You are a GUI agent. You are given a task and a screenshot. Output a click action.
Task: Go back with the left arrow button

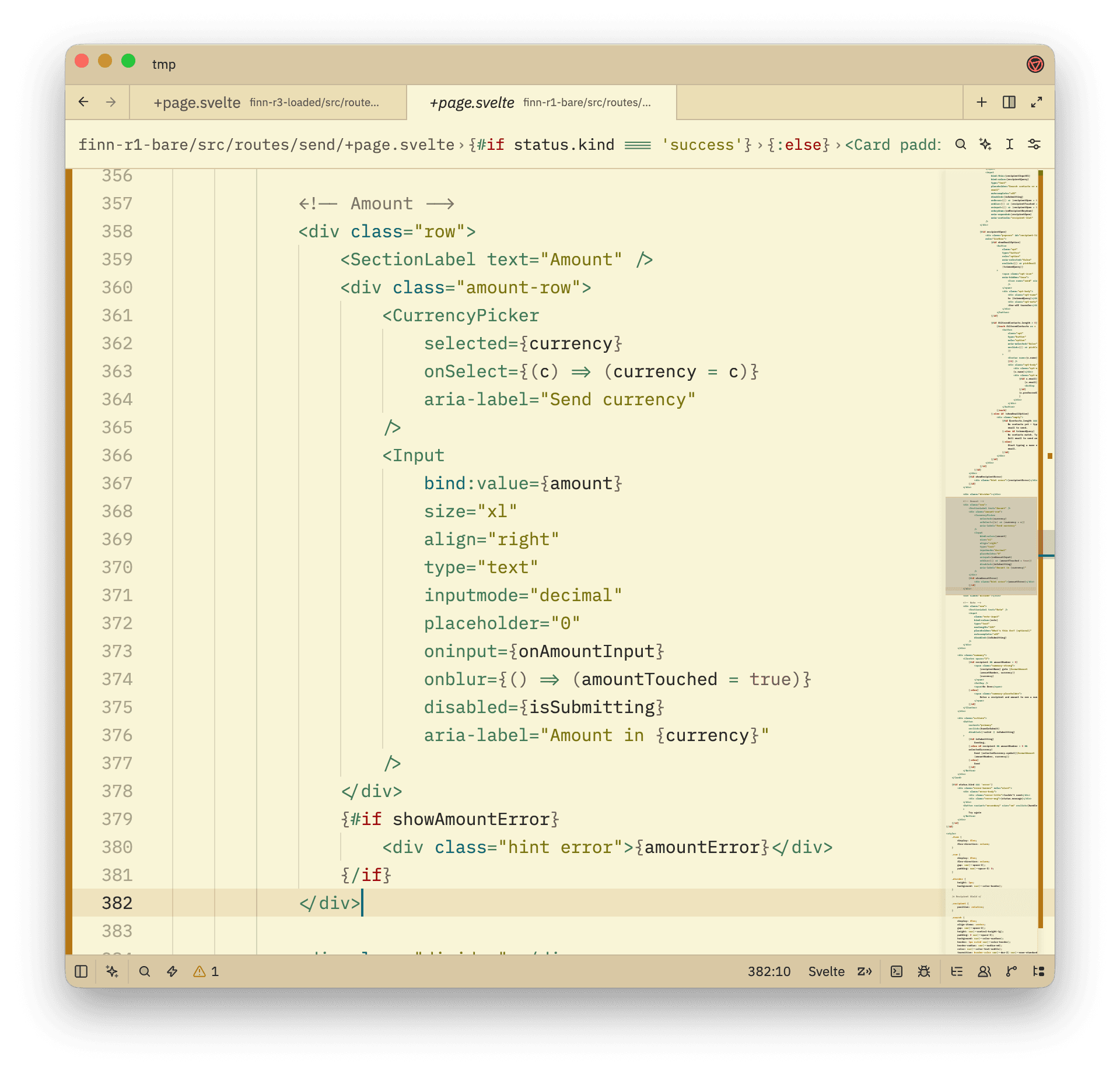pos(83,102)
